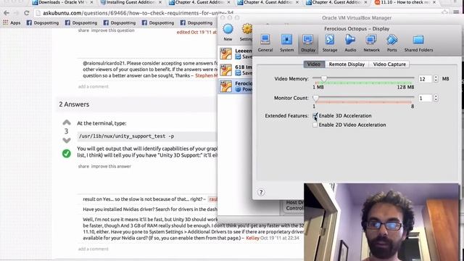Image resolution: width=464 pixels, height=261 pixels.
Task: Click the unity_support_test command code text
Action: tap(126, 136)
